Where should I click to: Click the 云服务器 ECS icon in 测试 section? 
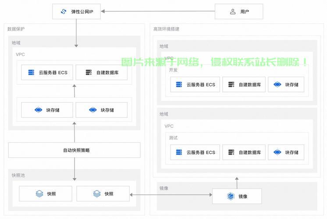(179, 152)
